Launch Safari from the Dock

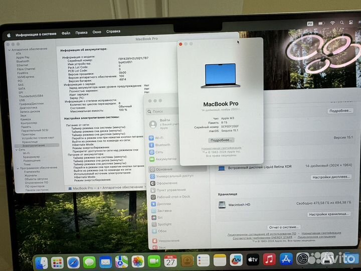73,262
